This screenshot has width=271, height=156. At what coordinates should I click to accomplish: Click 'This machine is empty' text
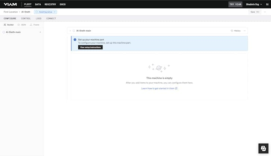159,78
